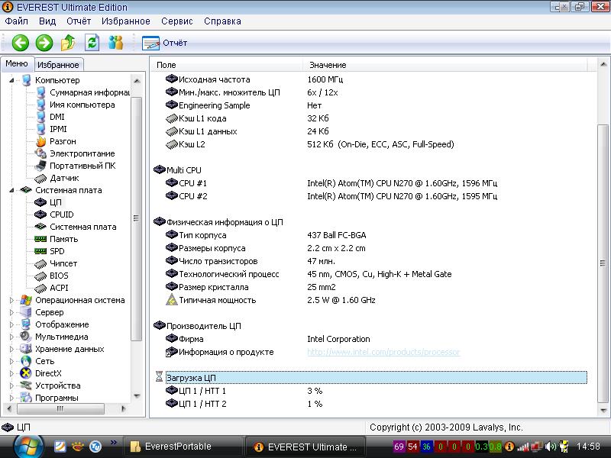This screenshot has height=458, width=611.
Task: Click the volume speaker tray icon
Action: 550,447
